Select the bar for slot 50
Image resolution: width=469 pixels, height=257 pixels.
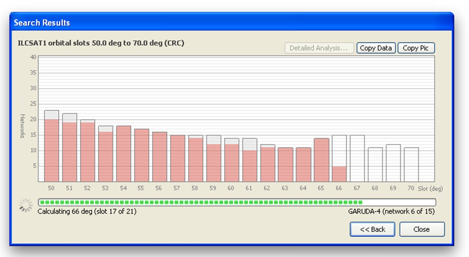(x=52, y=146)
